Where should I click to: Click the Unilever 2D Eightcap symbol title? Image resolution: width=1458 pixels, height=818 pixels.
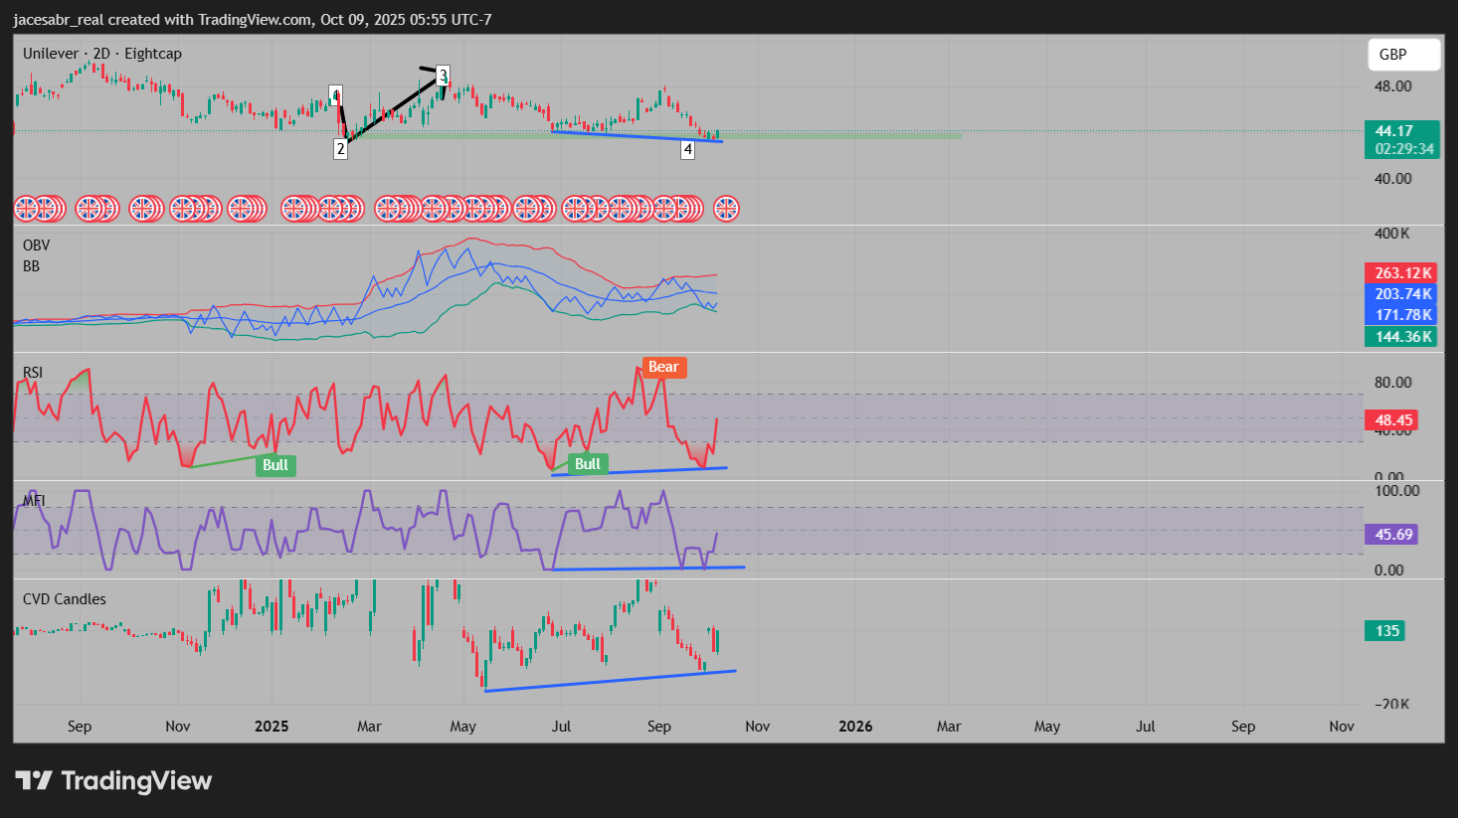click(102, 54)
